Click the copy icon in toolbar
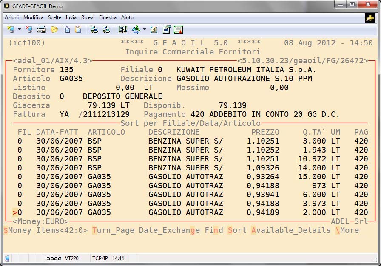Image resolution: width=381 pixels, height=266 pixels. pos(66,29)
